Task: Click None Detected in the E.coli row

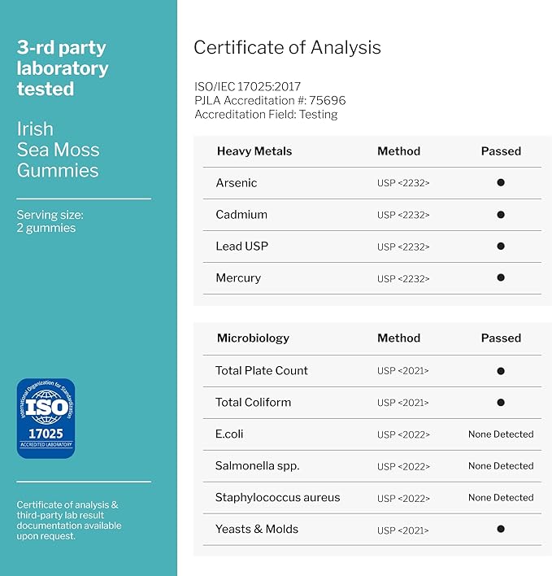Action: pyautogui.click(x=501, y=434)
